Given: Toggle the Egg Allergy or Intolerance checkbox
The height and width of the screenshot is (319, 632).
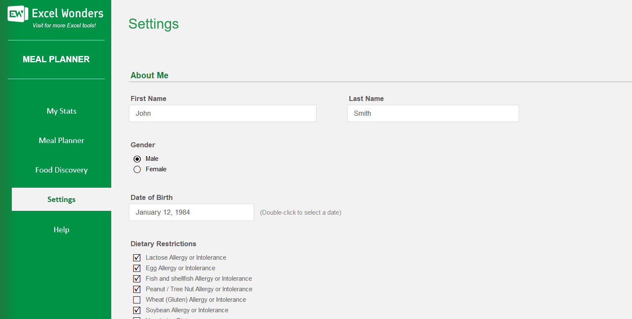Looking at the screenshot, I should [137, 268].
